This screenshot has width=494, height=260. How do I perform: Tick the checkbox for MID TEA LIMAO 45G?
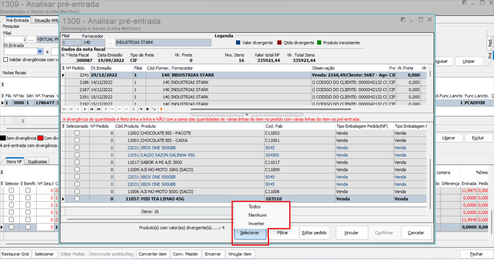[x=77, y=199]
